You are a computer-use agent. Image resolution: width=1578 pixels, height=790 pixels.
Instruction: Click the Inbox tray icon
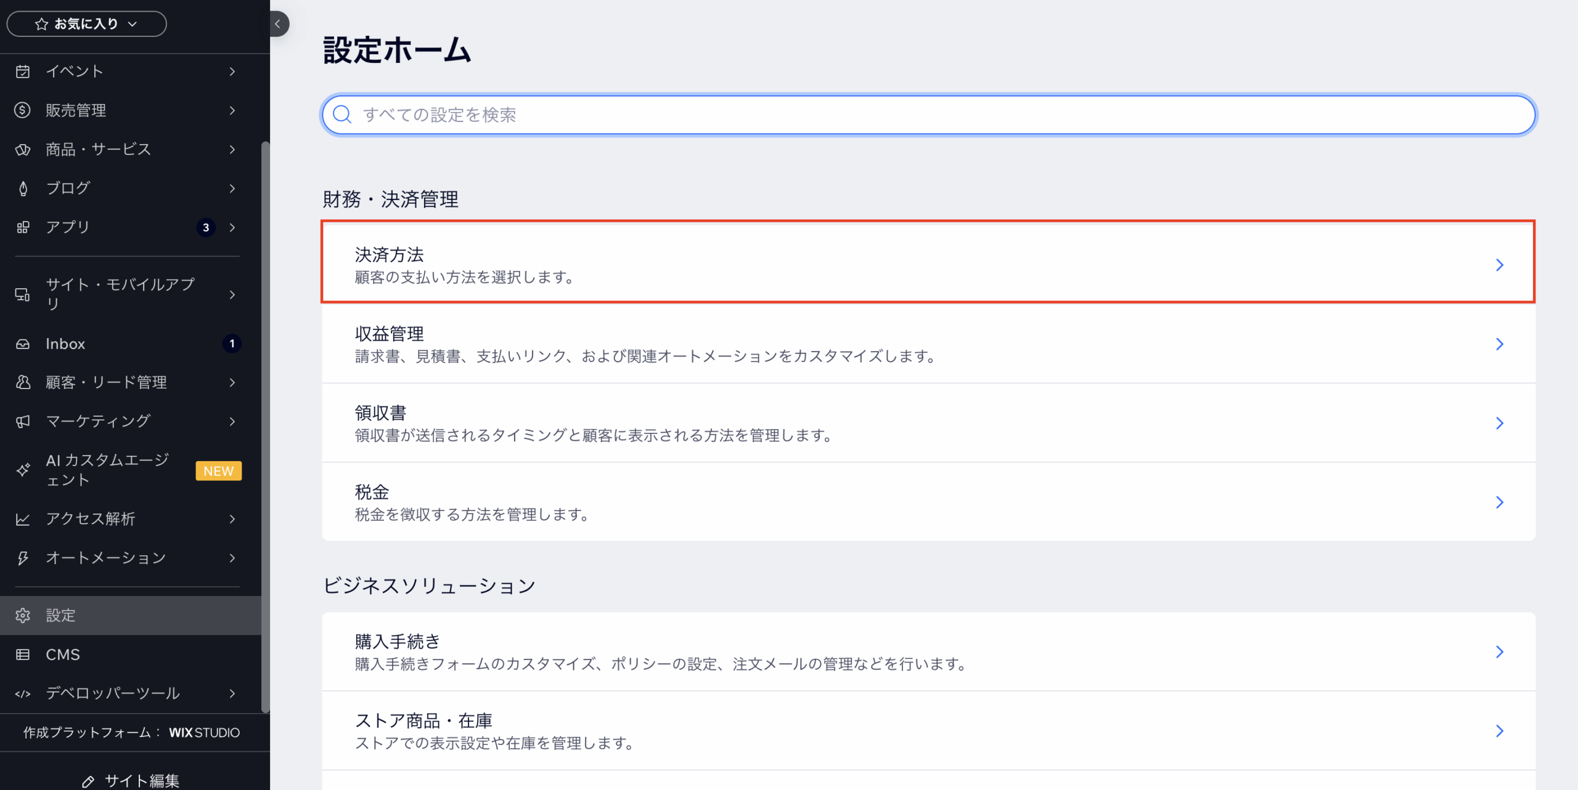tap(23, 344)
